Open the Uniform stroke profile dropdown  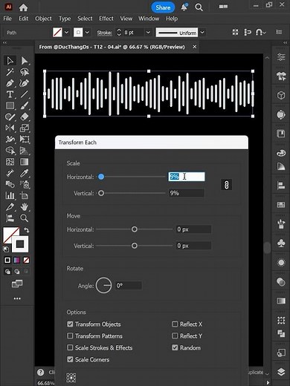coord(202,33)
